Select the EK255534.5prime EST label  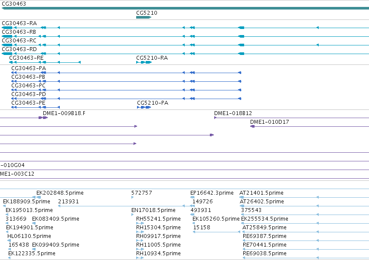pos(265,219)
